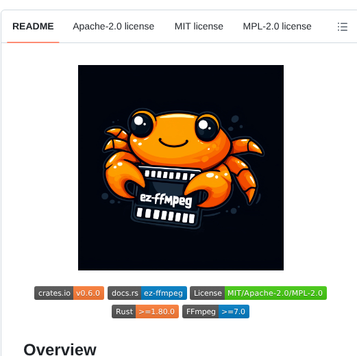The image size is (357, 356).
Task: Click the FFmpeg >=7.0 badge
Action: click(216, 311)
